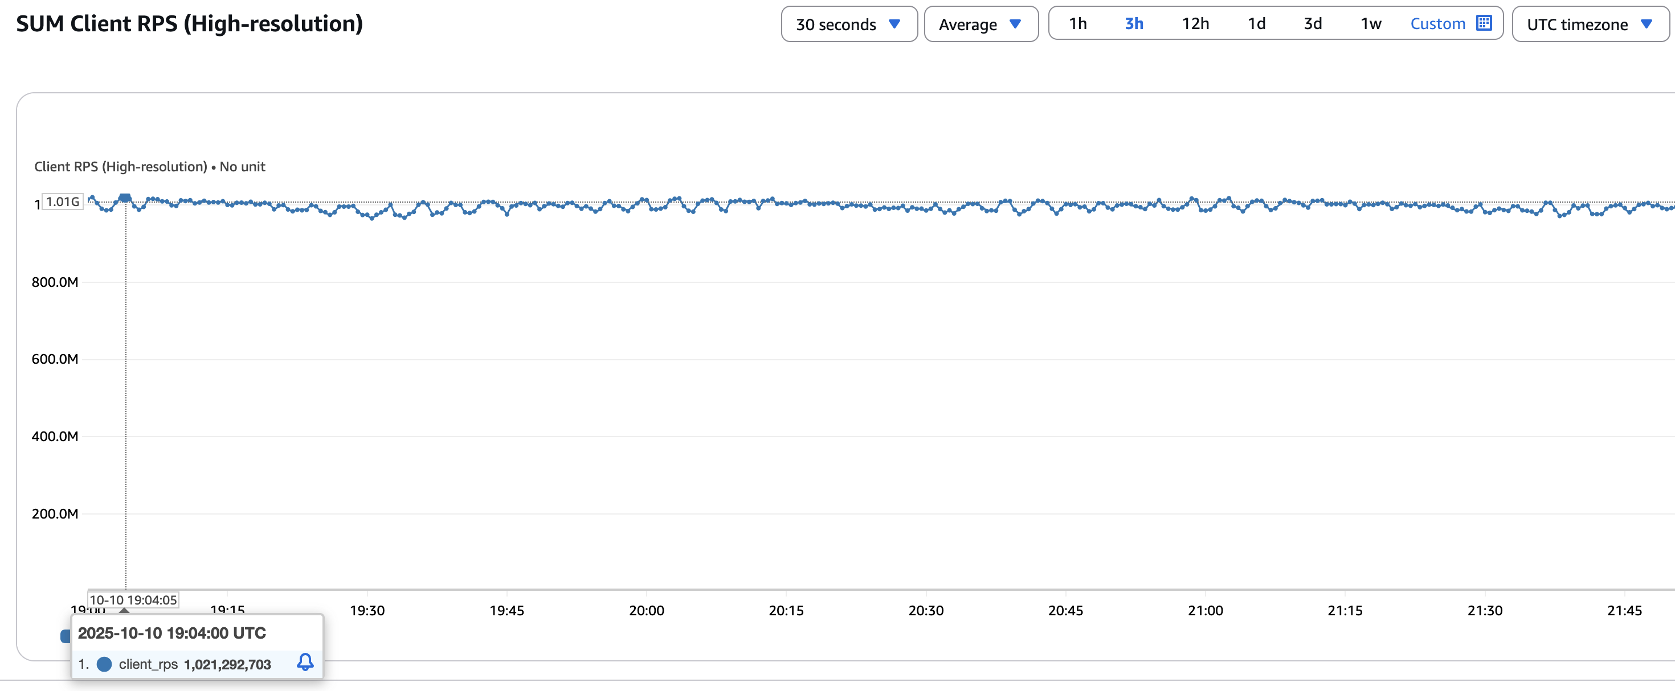Click the alarm bell icon in tooltip

coord(305,663)
